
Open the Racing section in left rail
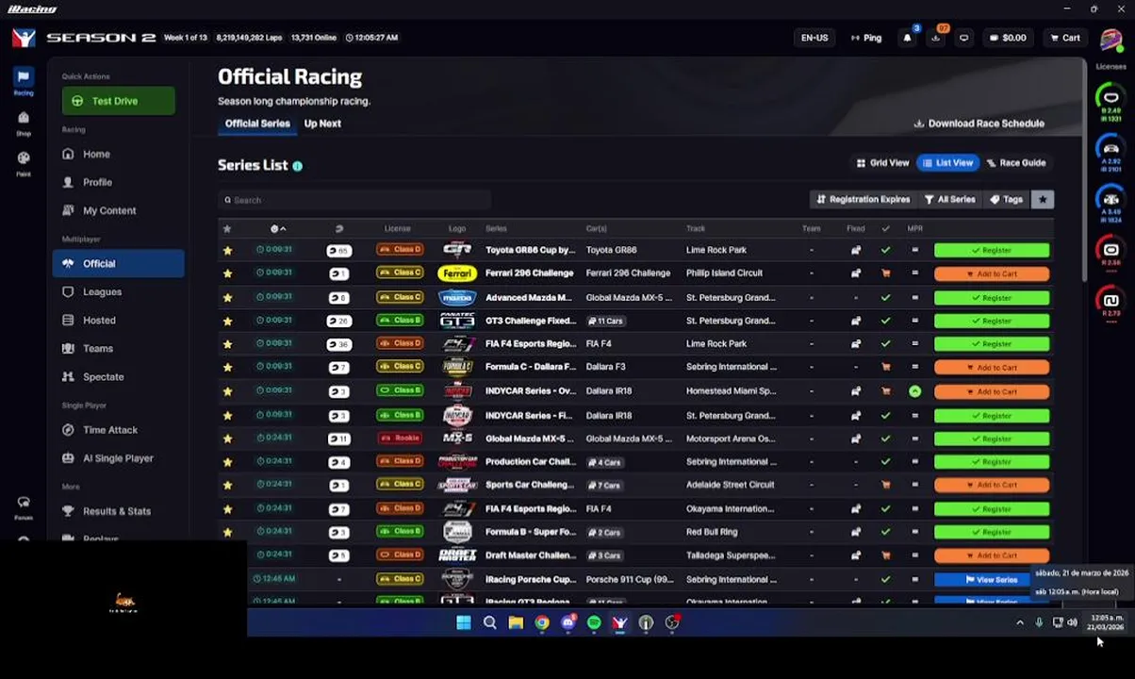coord(24,81)
